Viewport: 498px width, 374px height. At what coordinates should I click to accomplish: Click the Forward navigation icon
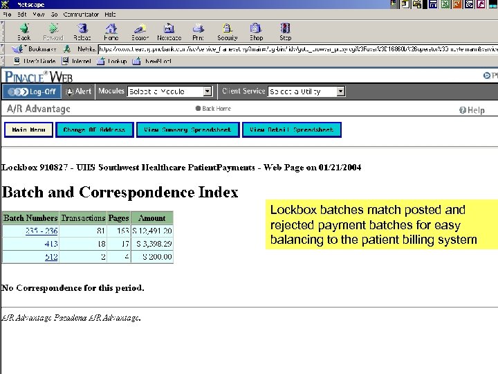click(53, 32)
